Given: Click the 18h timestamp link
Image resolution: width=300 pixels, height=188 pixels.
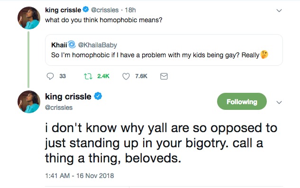Looking at the screenshot, I should 130,10.
